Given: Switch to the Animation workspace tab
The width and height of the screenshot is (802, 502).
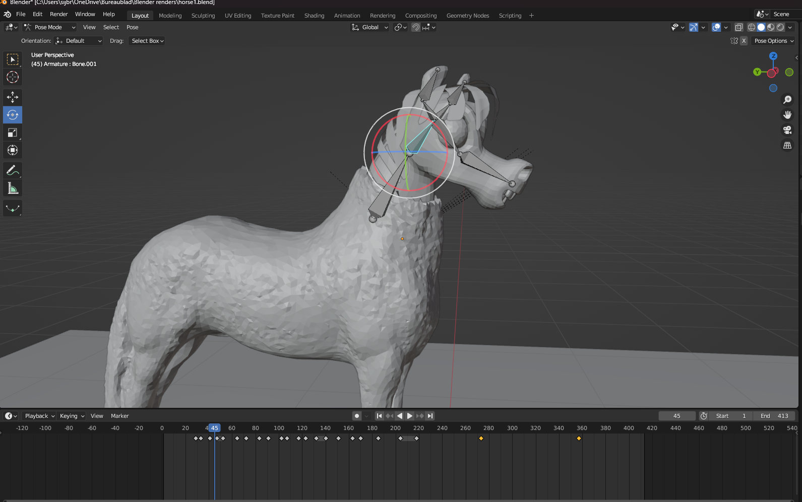Looking at the screenshot, I should coord(347,16).
